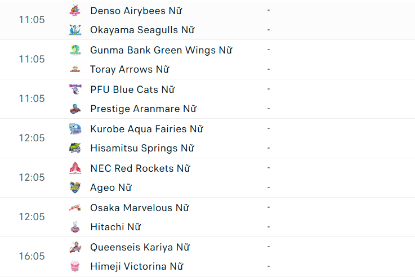Click the PFU Blue Cats logo

tap(75, 90)
